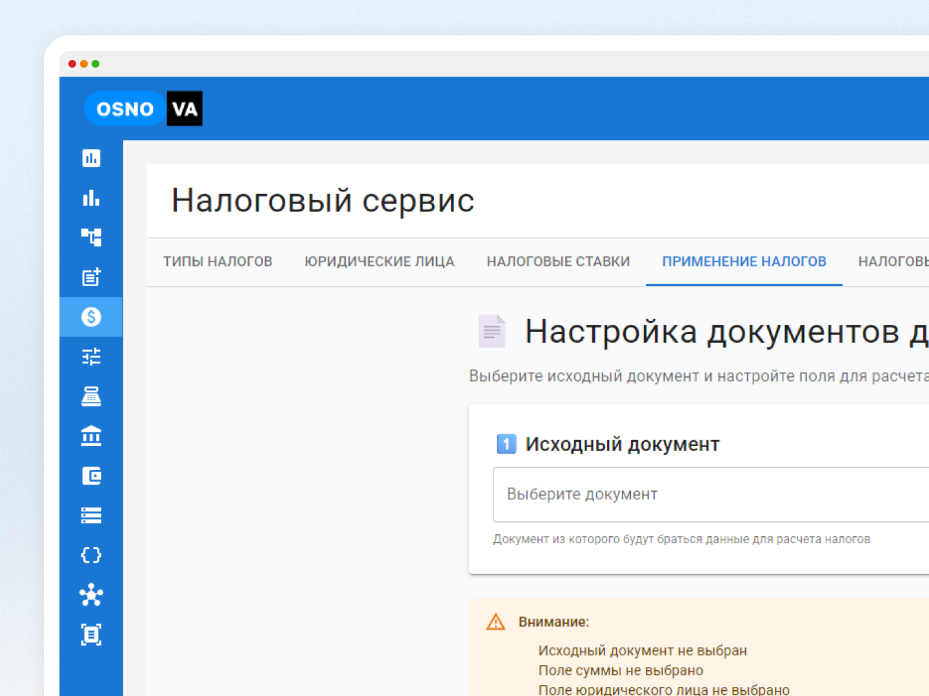Open the hierarchy tree sidebar icon
The image size is (929, 696).
click(91, 237)
